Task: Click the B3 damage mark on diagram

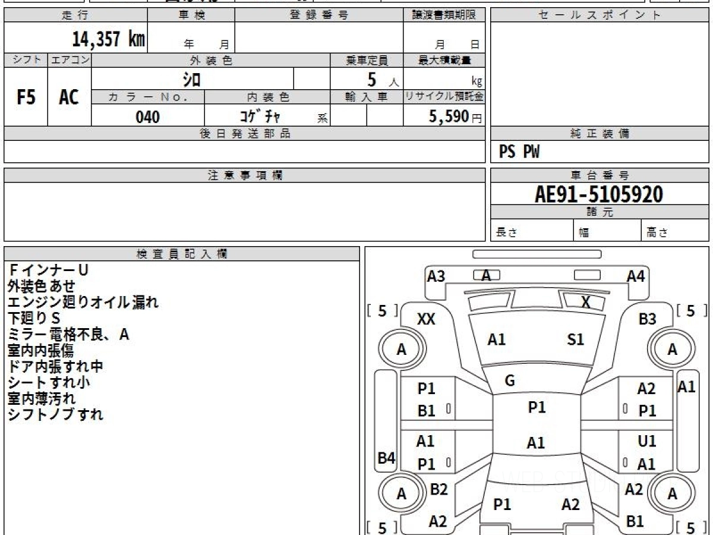Action: 648,319
